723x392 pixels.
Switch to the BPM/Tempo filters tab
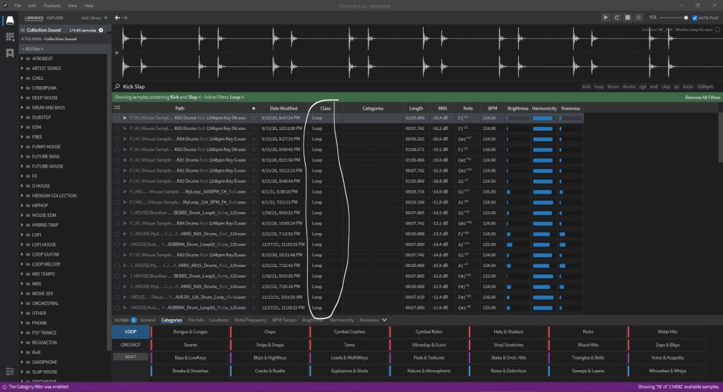pyautogui.click(x=284, y=320)
